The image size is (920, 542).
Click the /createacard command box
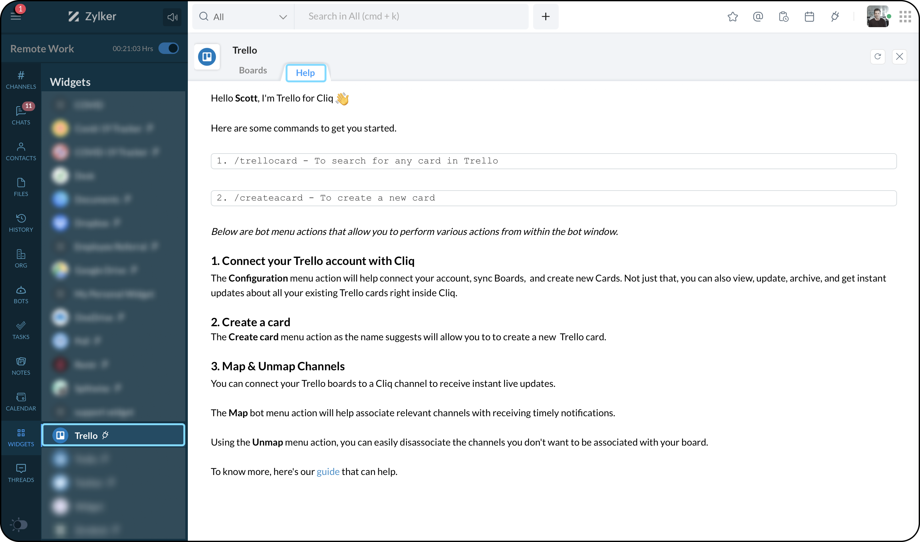point(553,198)
